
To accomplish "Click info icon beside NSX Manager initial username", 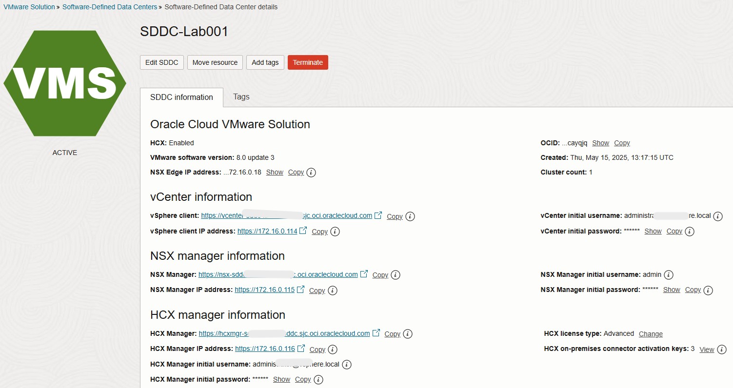I will [669, 275].
